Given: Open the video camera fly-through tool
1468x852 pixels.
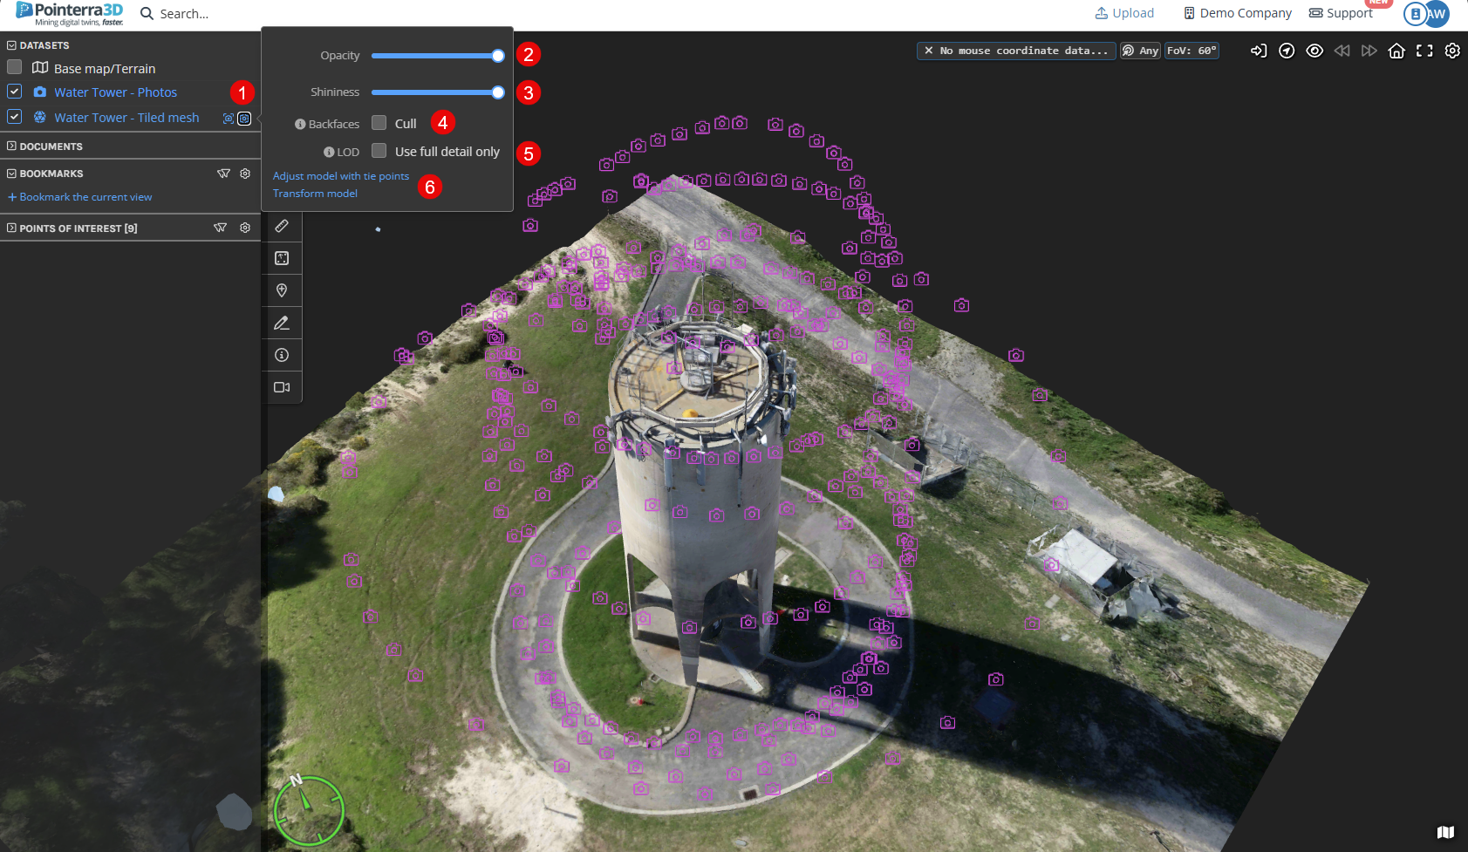Looking at the screenshot, I should click(x=282, y=387).
